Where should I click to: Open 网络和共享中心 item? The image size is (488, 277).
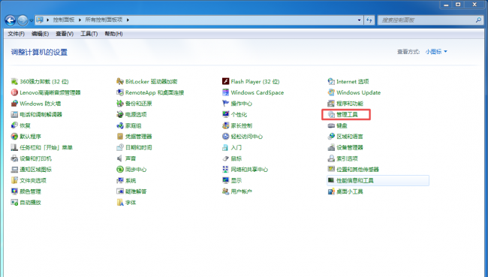(245, 170)
